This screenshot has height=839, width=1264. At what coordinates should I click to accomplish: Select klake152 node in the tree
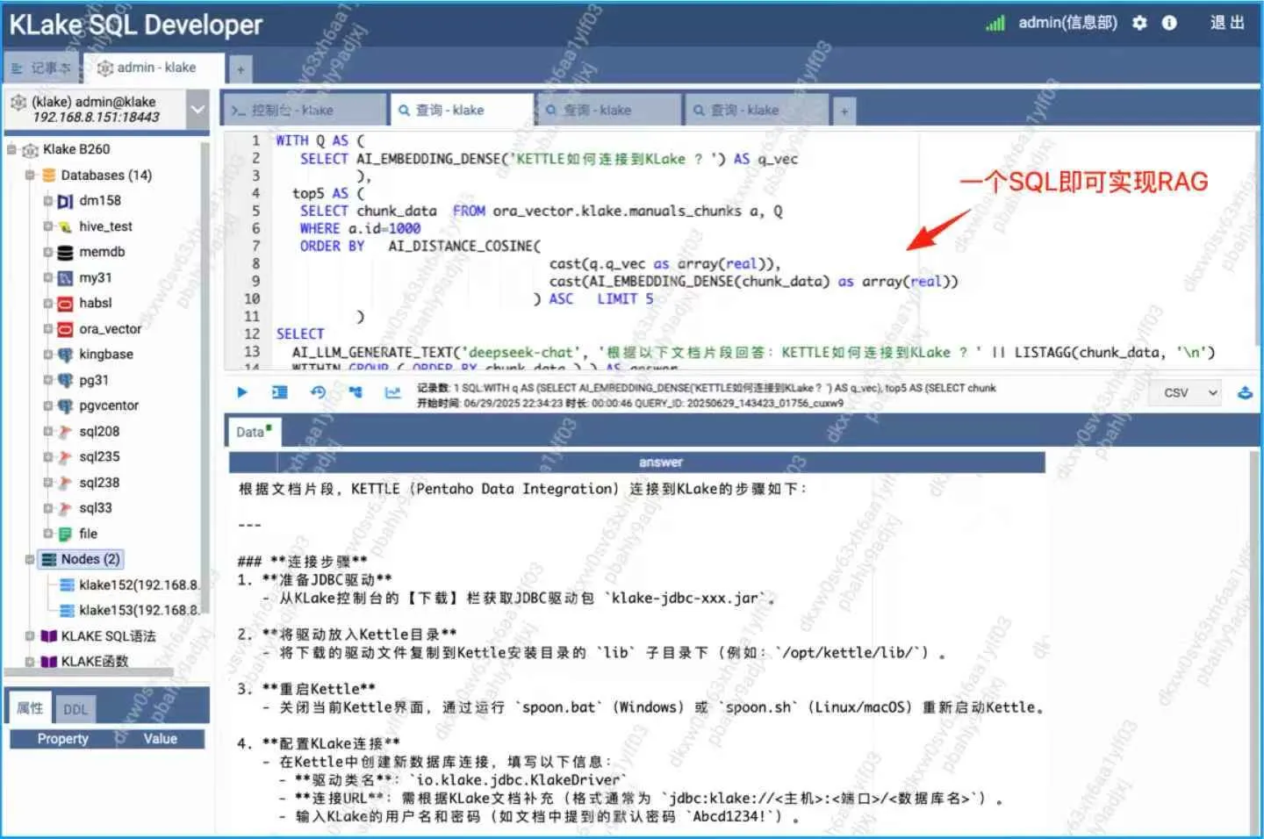click(x=138, y=584)
